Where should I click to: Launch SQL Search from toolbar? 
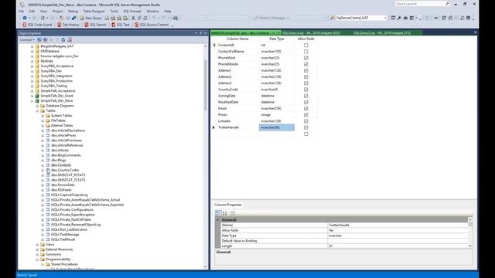[x=95, y=25]
